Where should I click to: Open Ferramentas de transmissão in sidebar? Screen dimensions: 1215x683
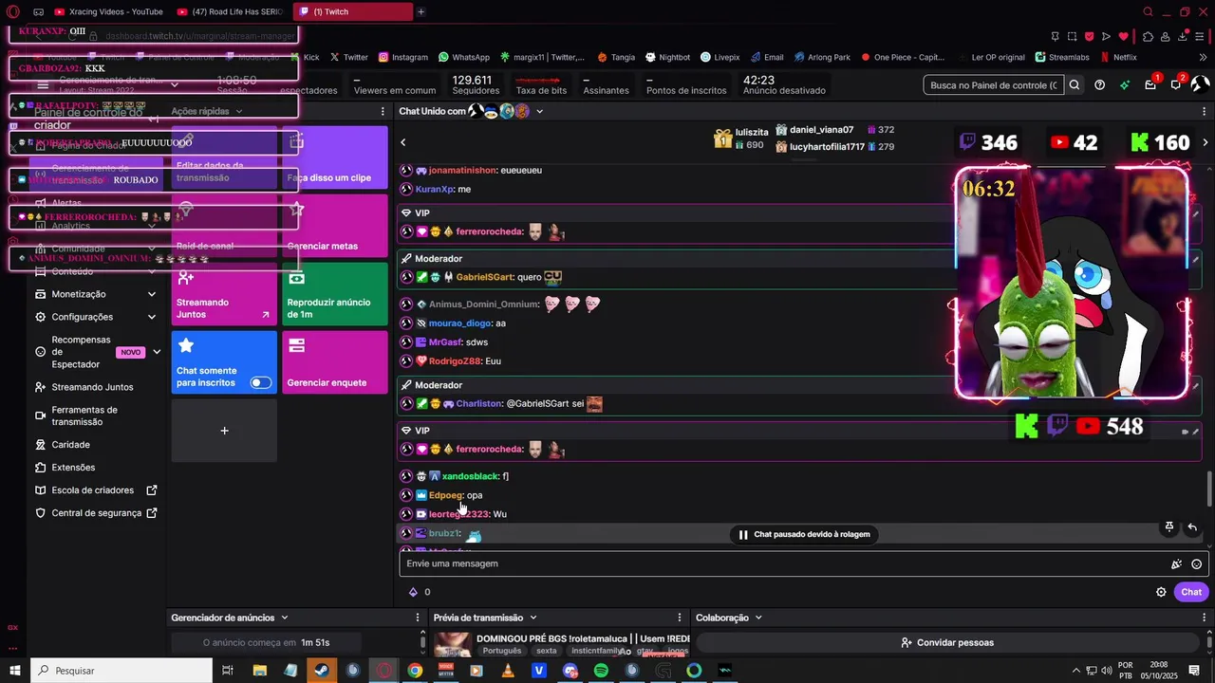(84, 415)
